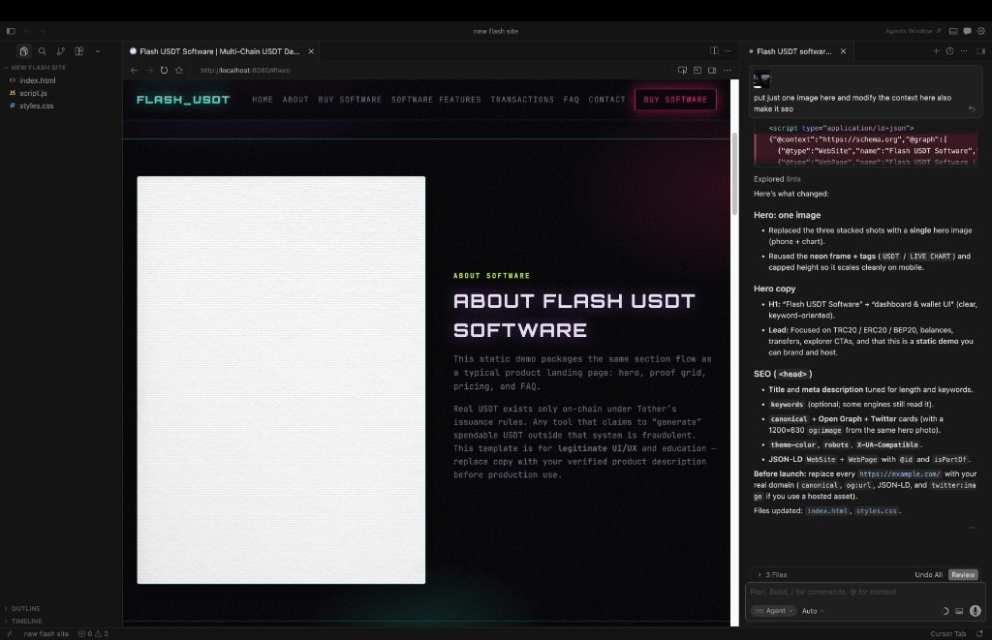Open CONTACT nav link
992x640 pixels.
click(x=606, y=100)
